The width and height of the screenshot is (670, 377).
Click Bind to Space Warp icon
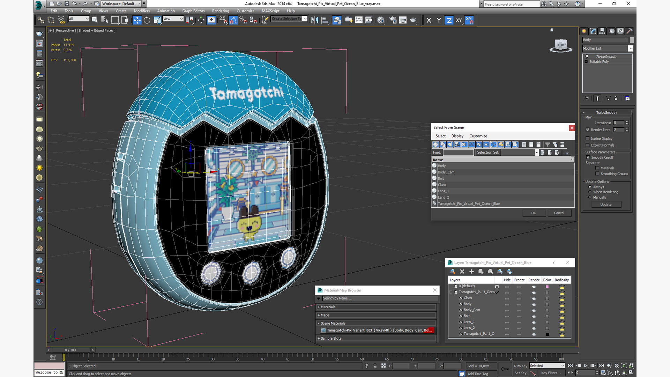pos(61,20)
